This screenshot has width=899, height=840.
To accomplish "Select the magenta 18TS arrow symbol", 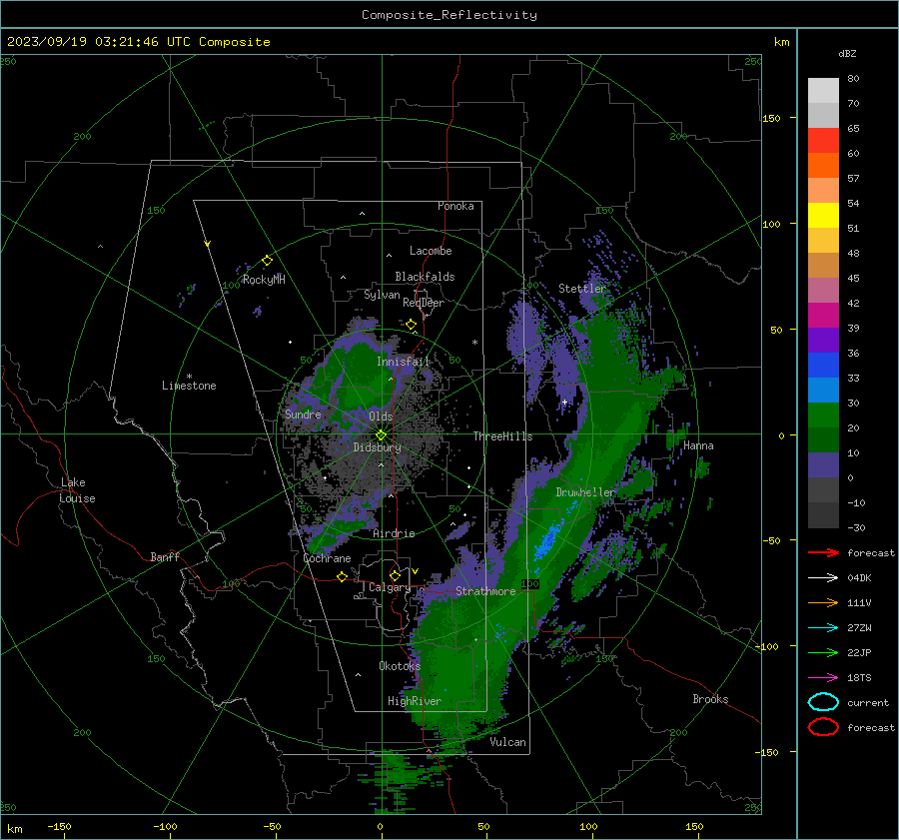I will click(823, 677).
